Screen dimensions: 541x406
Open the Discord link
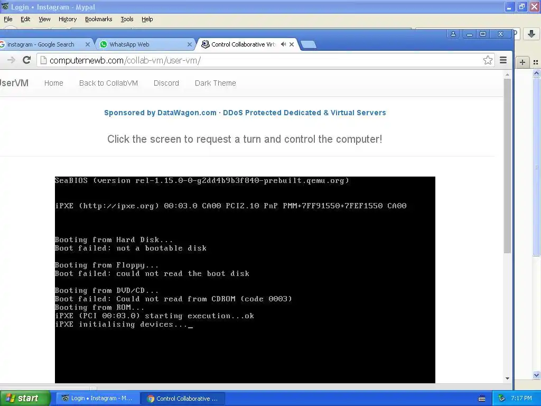166,83
